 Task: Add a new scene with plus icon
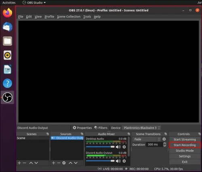tap(19, 163)
